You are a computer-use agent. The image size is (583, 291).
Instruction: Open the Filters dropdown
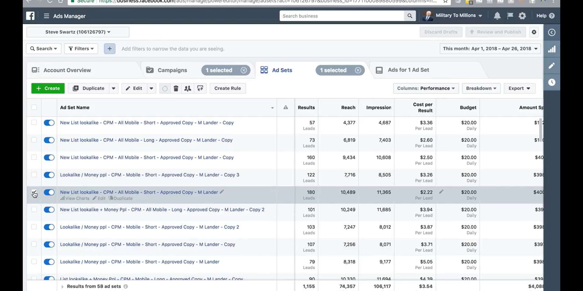click(x=81, y=48)
